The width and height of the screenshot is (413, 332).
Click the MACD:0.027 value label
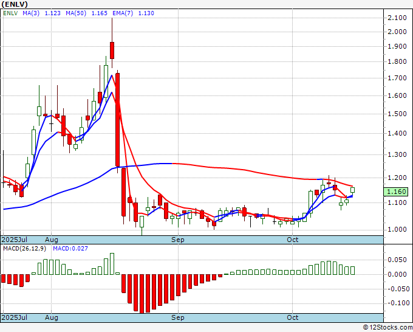[70, 249]
